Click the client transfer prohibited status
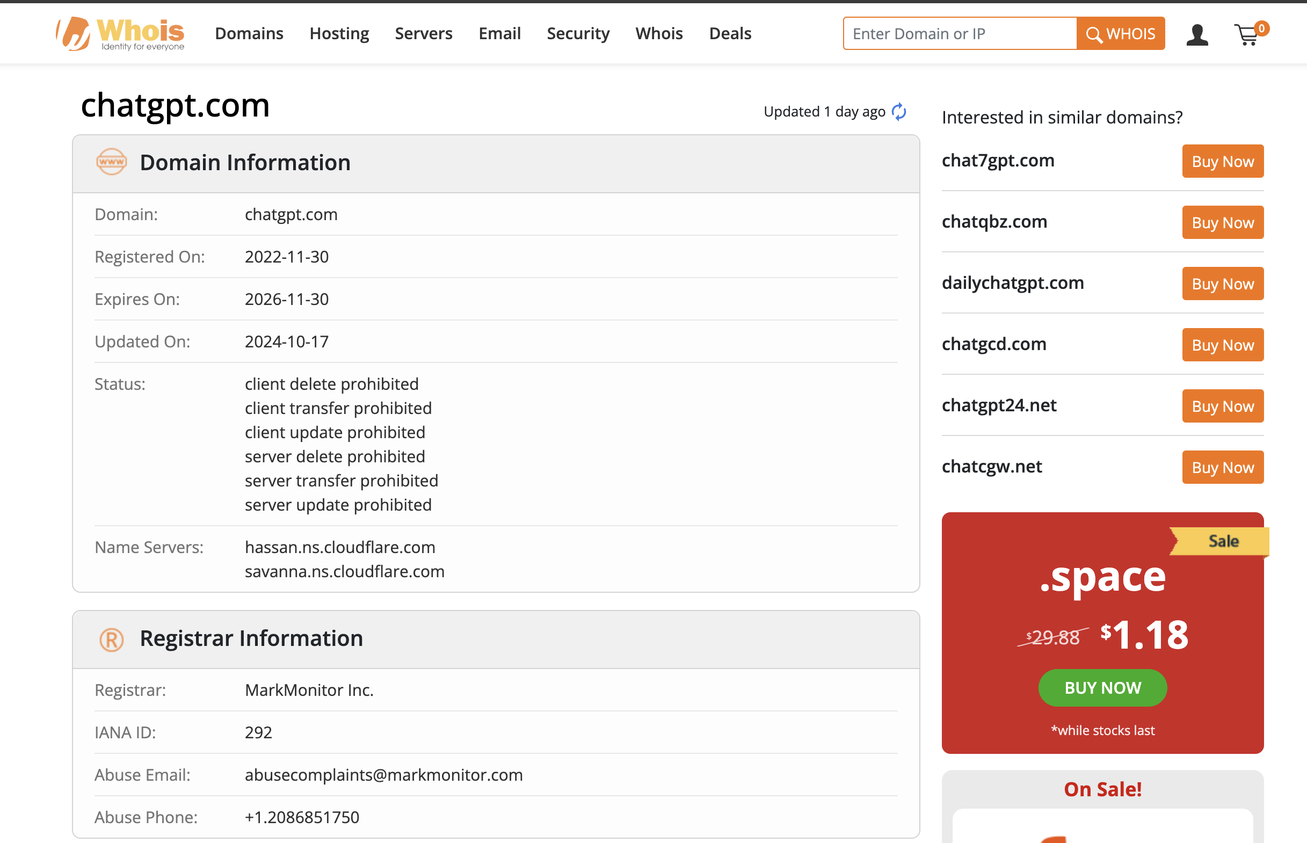The width and height of the screenshot is (1307, 843). [338, 409]
